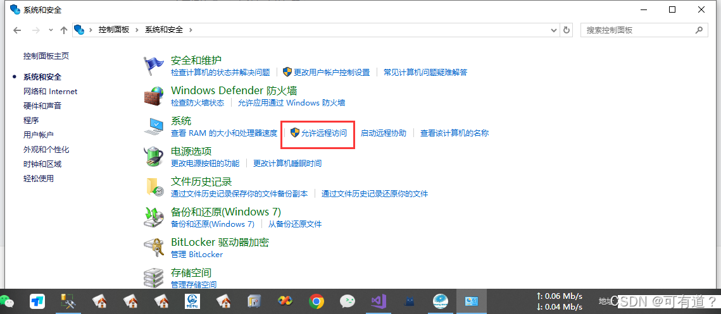Click 更改电源按钮的功能 link

click(x=205, y=164)
